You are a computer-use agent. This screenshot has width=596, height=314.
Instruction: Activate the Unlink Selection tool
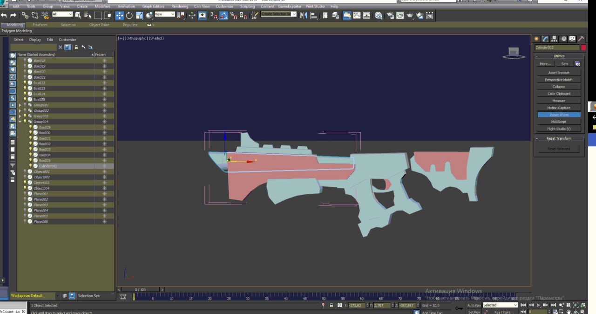35,15
